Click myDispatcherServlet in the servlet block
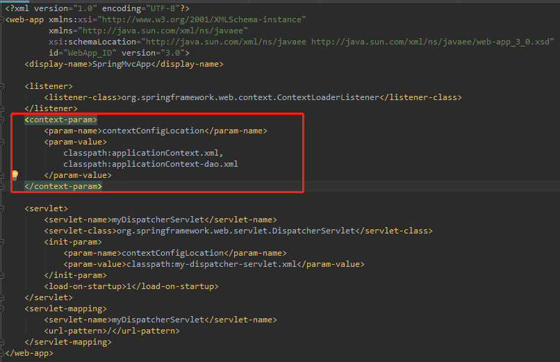The height and width of the screenshot is (362, 560). (x=158, y=220)
